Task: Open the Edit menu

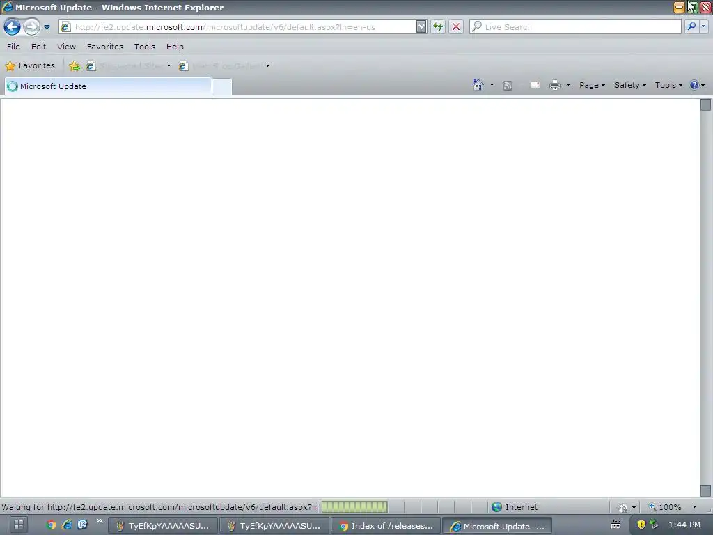Action: click(x=39, y=47)
